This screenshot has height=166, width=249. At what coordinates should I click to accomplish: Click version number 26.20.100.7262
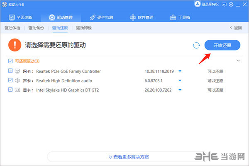tap(158, 90)
